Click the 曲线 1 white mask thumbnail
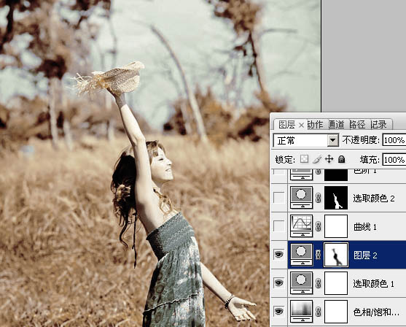 tap(336, 226)
